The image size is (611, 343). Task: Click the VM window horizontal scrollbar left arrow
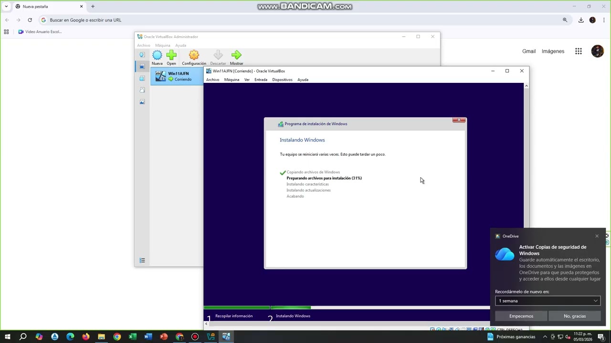coord(206,324)
